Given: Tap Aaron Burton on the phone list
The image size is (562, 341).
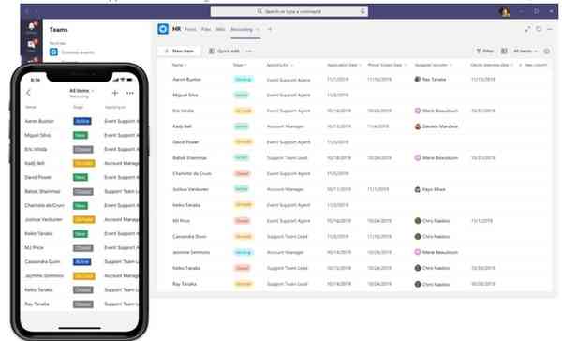Looking at the screenshot, I should (39, 121).
